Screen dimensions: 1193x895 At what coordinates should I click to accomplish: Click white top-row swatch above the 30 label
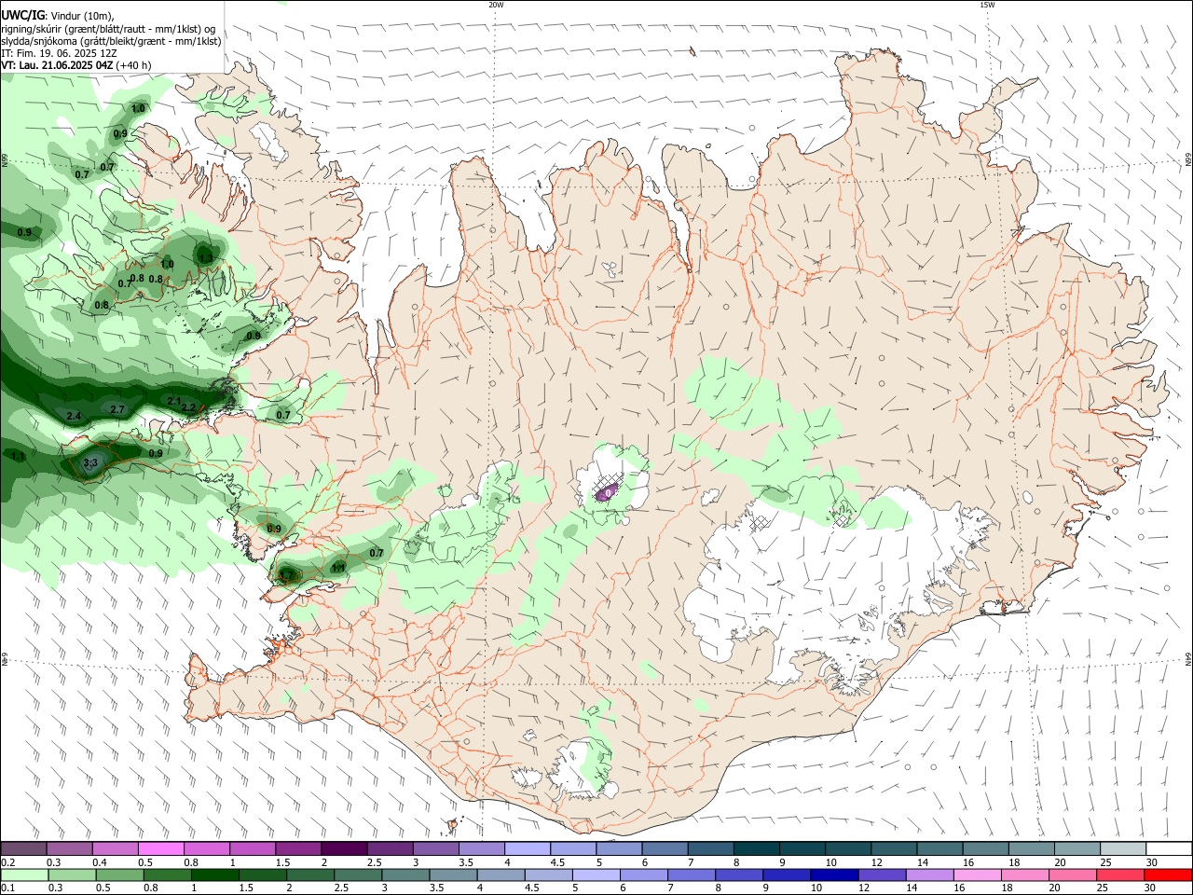(x=1169, y=848)
